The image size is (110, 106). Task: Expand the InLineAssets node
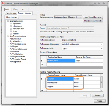11,26
